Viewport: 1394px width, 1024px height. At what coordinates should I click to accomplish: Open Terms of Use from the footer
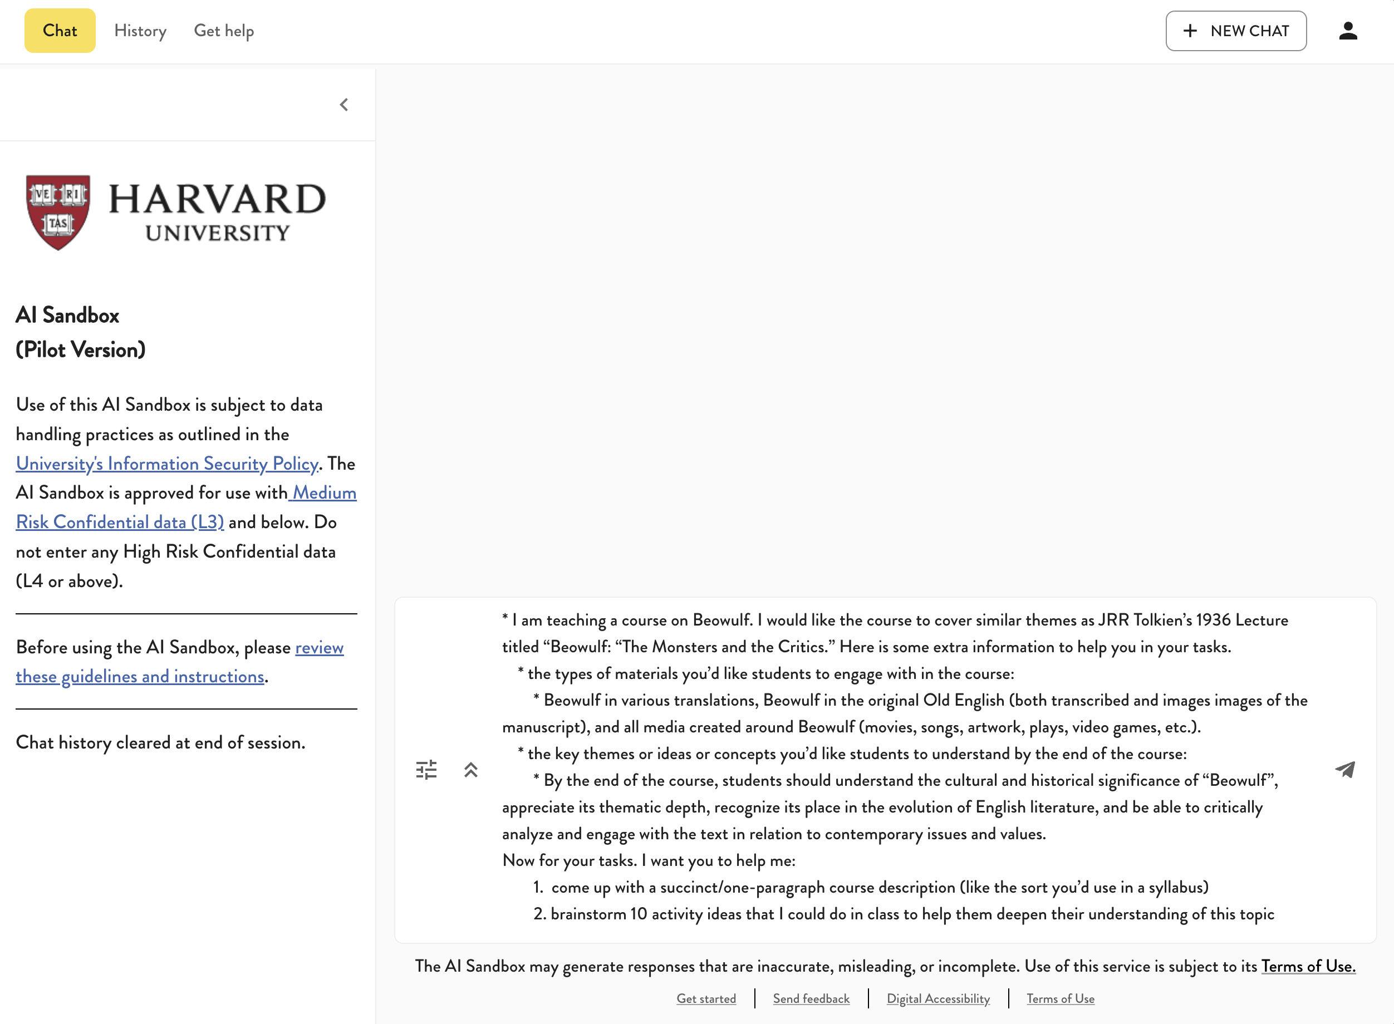tap(1061, 998)
